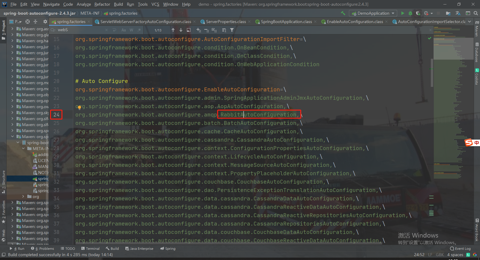480x260 pixels.
Task: Click Unselect Occurrence icon in search bar
Action: pos(206,30)
